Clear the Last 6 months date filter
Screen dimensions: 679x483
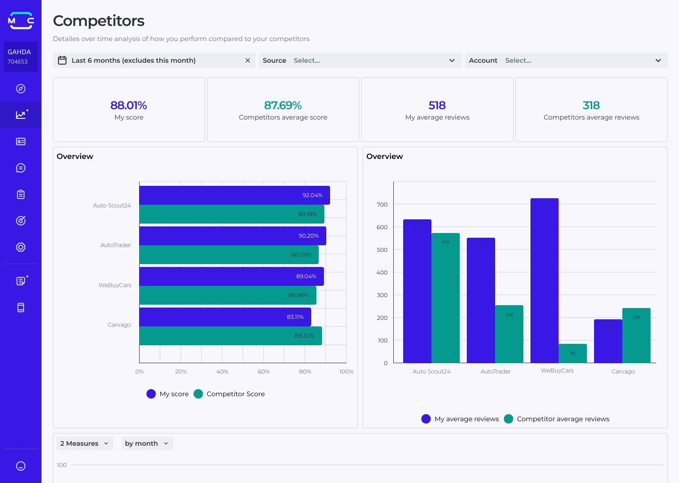click(x=248, y=60)
